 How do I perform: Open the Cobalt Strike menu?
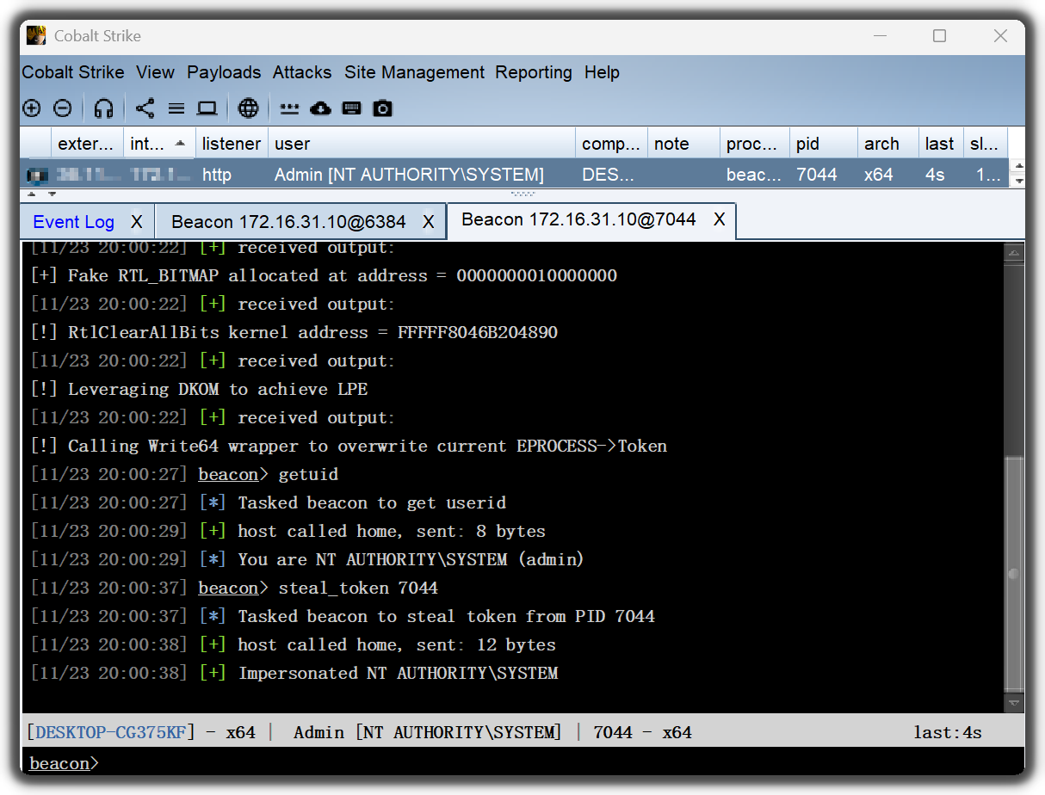tap(73, 72)
